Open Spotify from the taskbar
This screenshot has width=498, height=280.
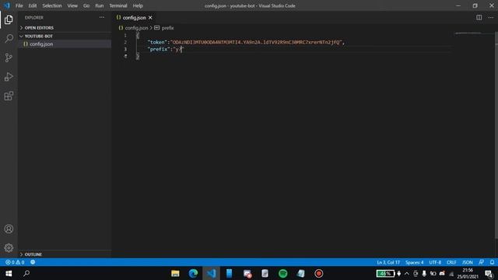[283, 273]
